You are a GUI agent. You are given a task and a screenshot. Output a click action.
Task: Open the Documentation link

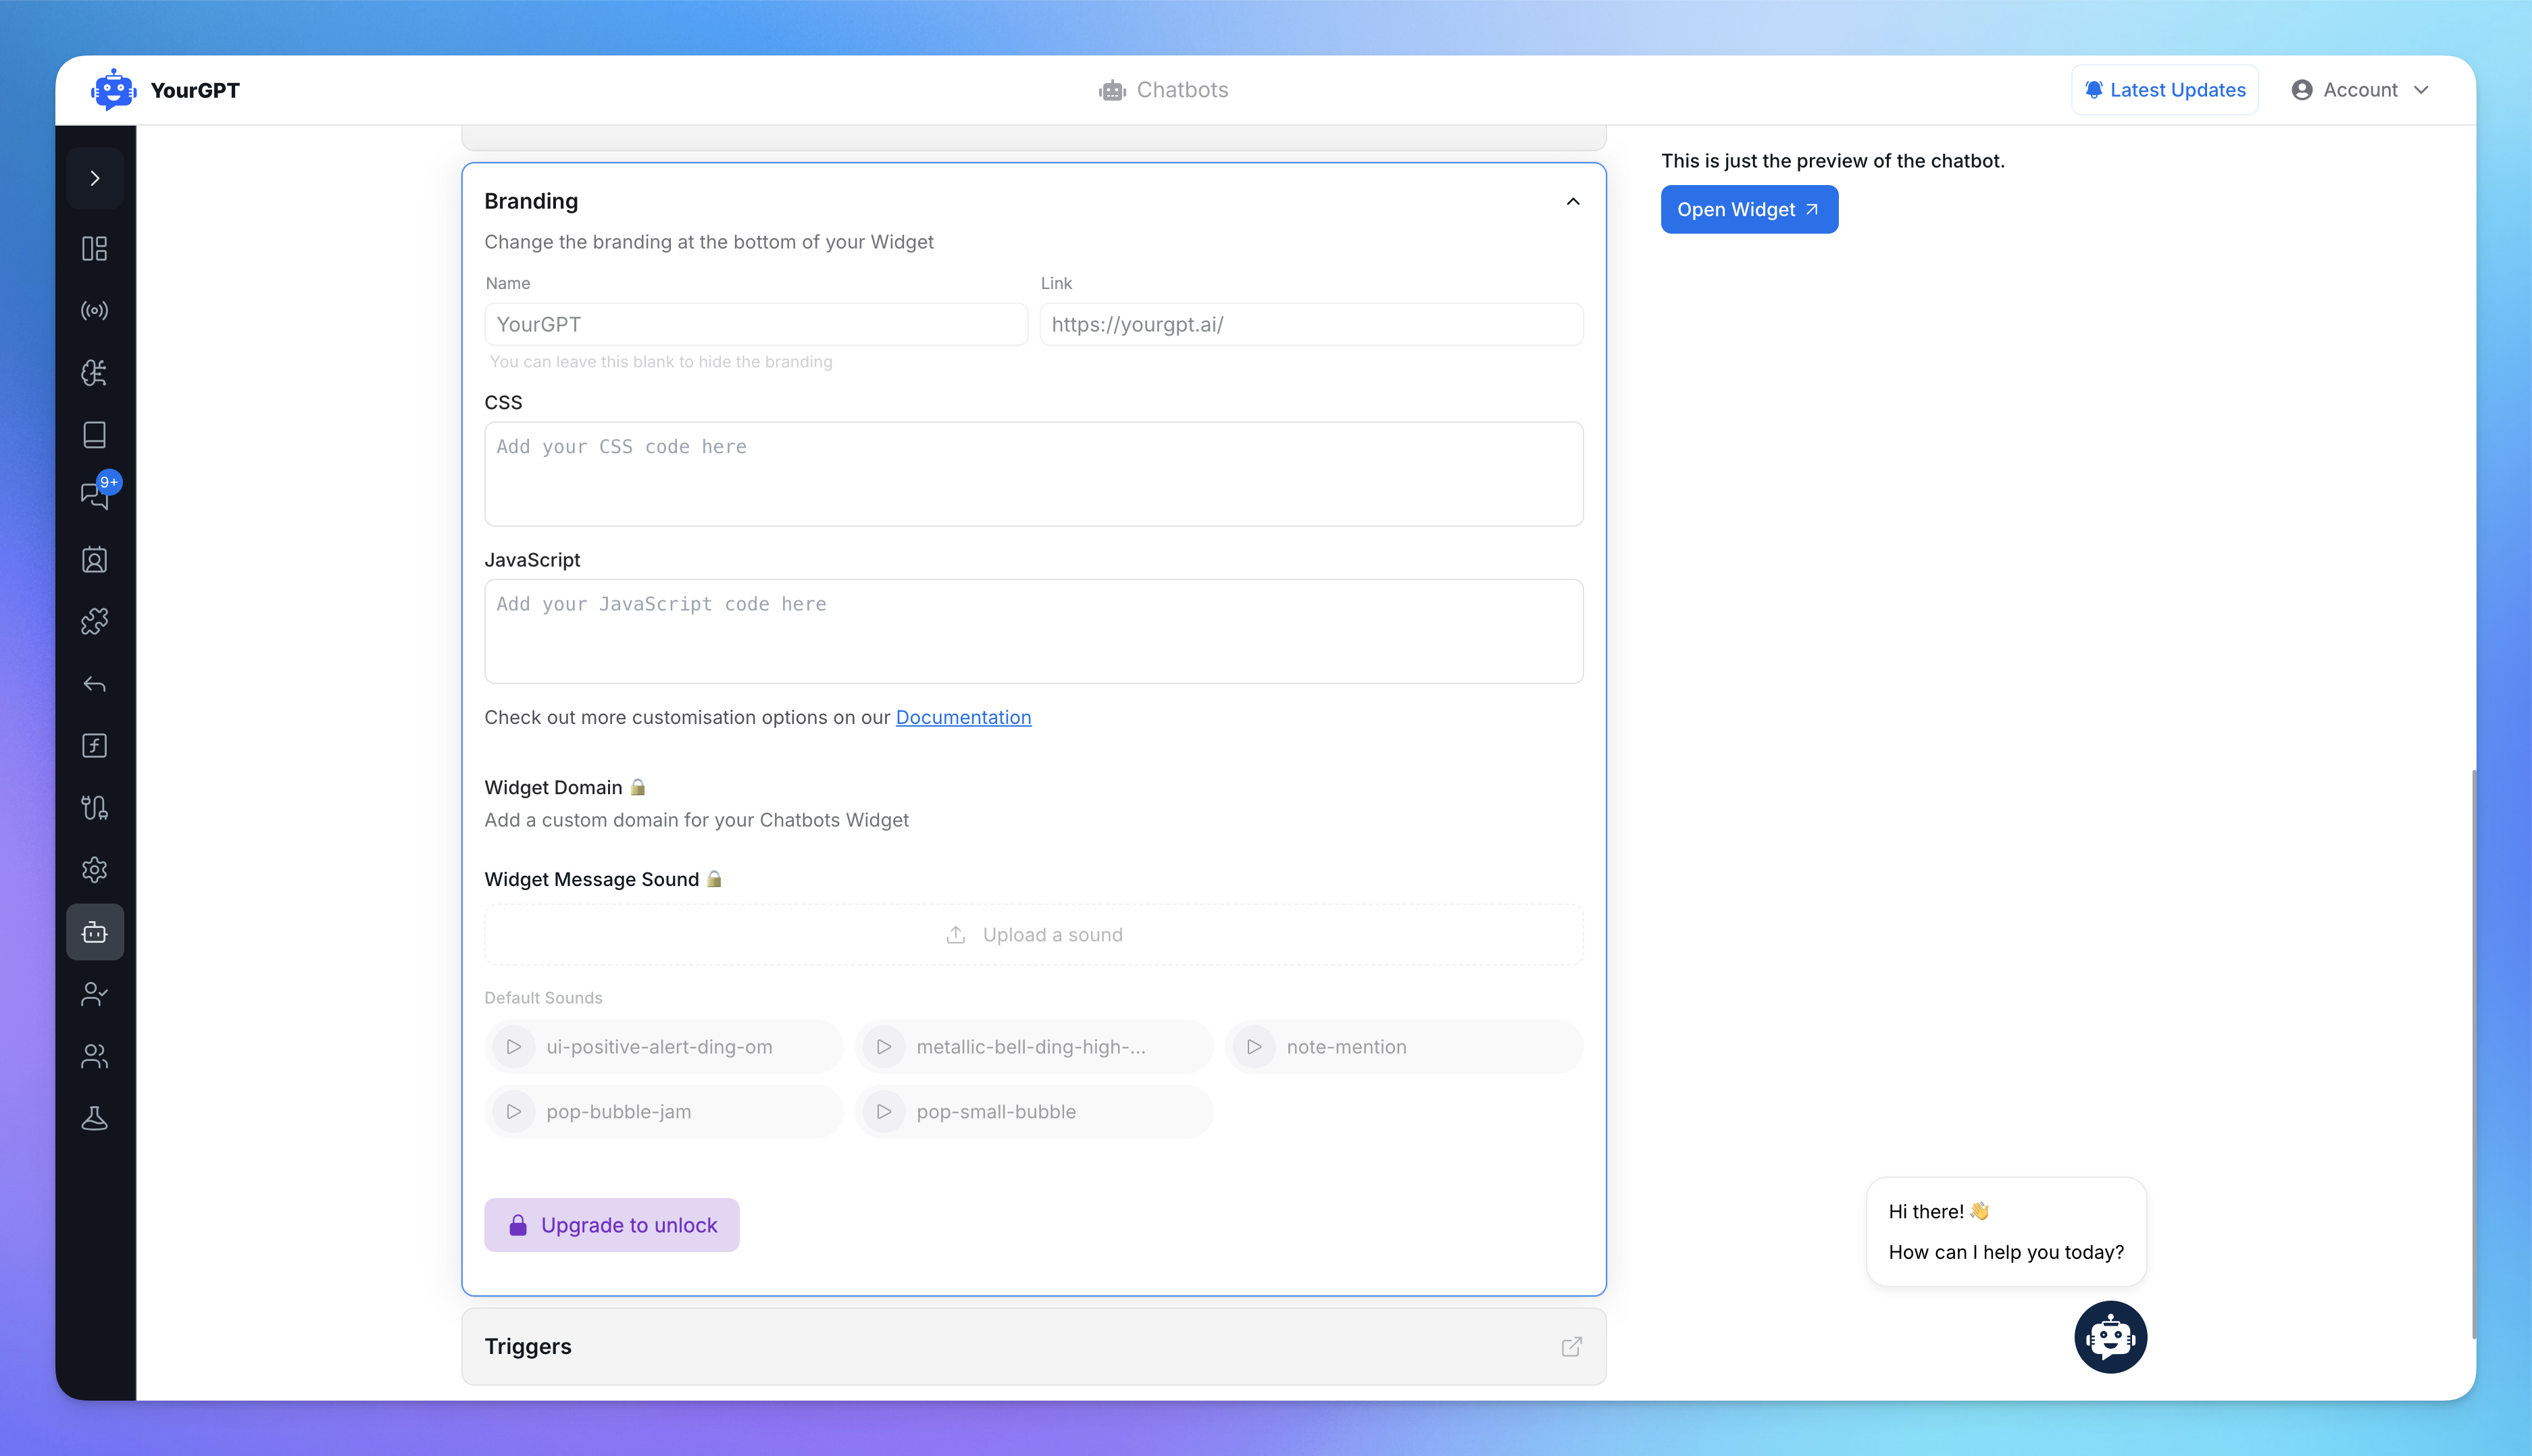(x=963, y=717)
